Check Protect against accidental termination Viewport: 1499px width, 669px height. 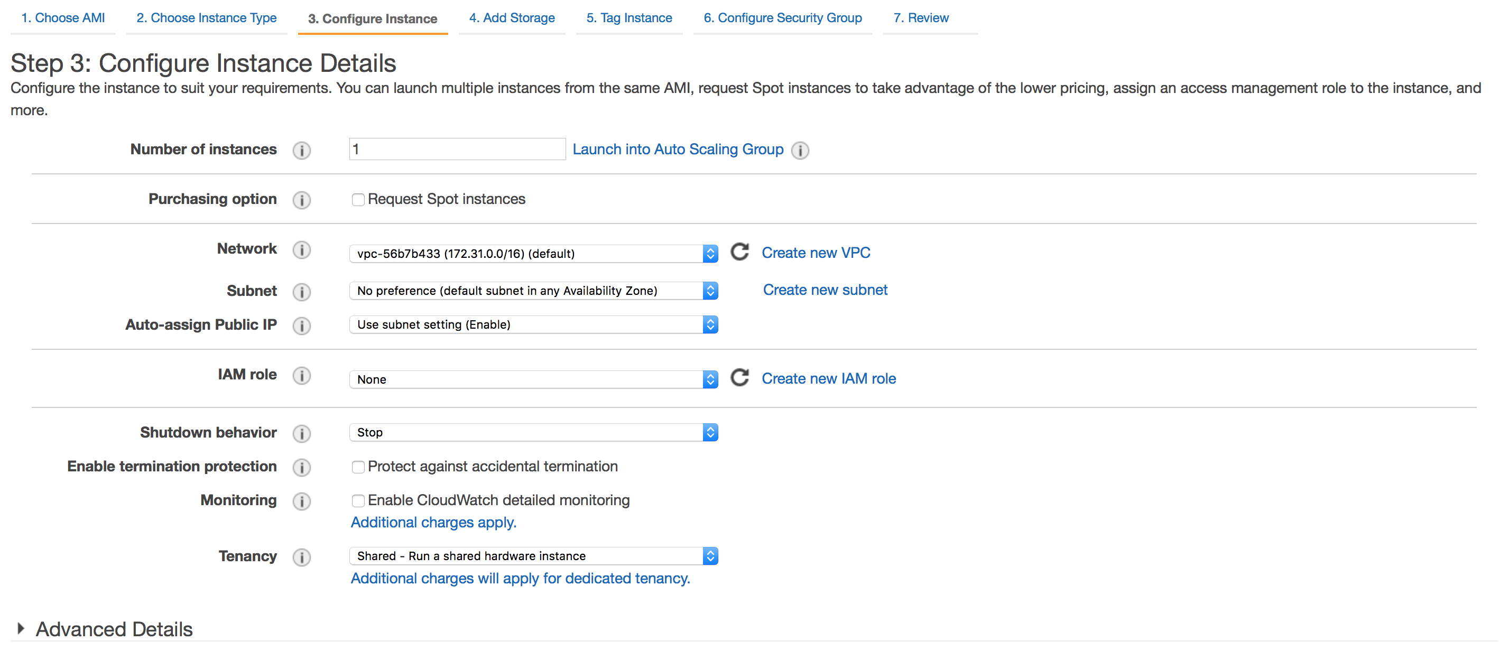[x=358, y=467]
